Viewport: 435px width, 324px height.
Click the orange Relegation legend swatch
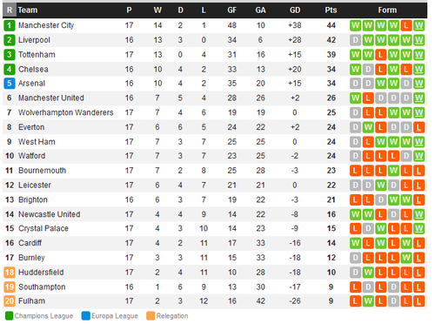pyautogui.click(x=151, y=316)
